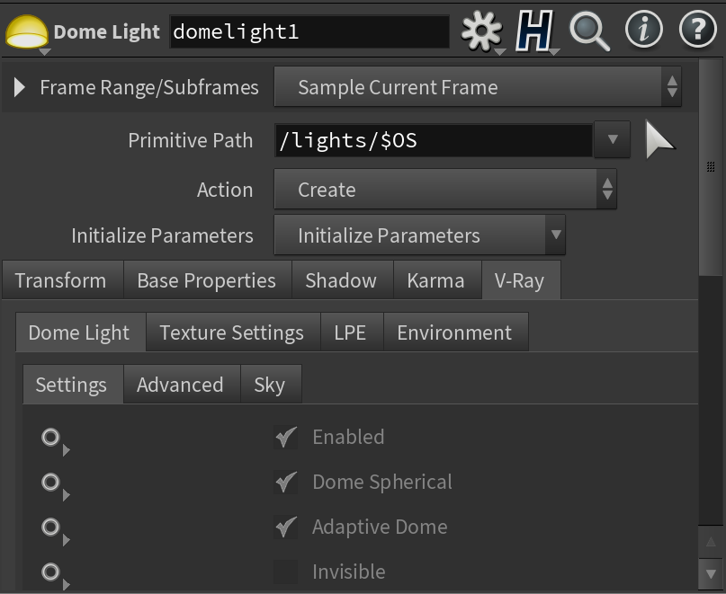
Task: Click the yellow Dome Light node icon
Action: click(26, 31)
